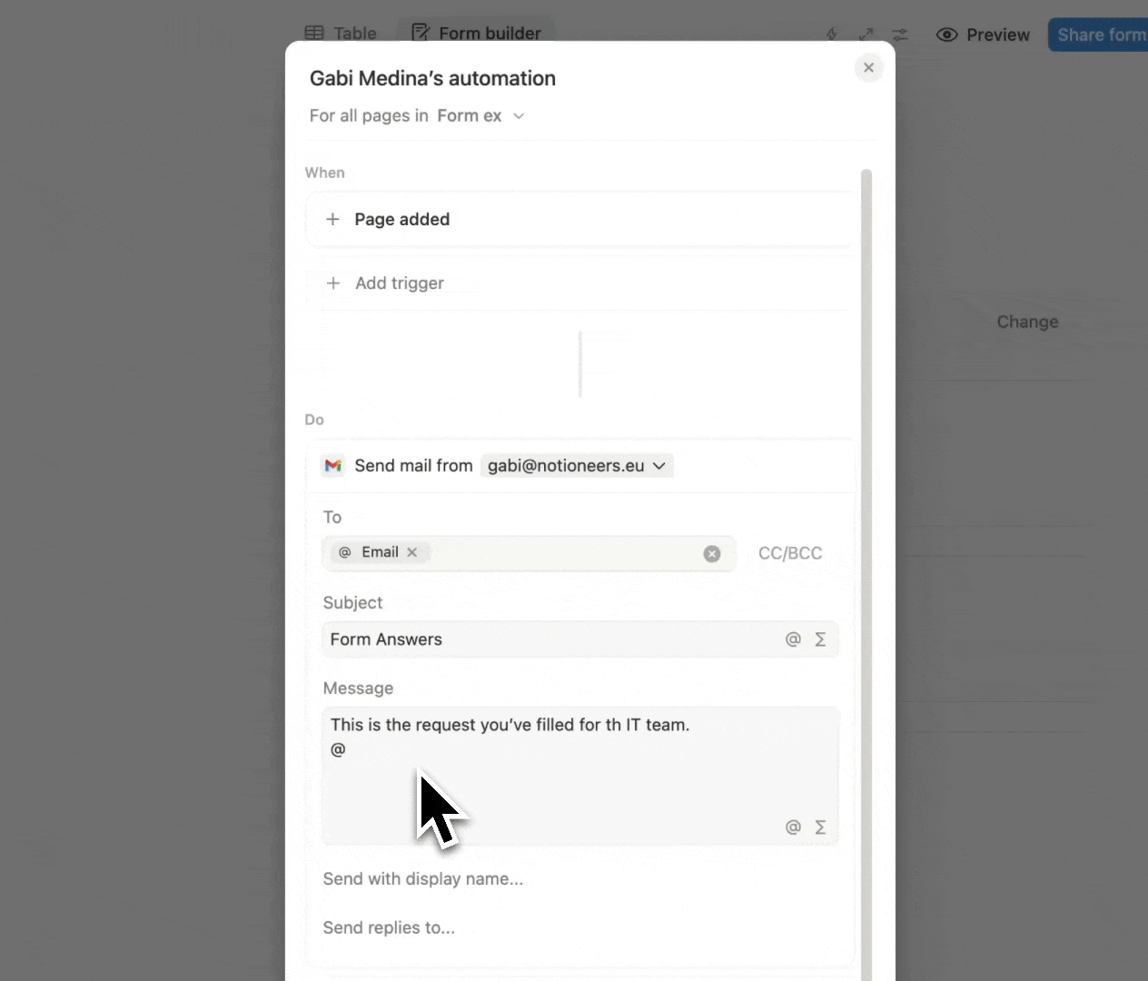
Task: Click the Share form button
Action: [x=1100, y=35]
